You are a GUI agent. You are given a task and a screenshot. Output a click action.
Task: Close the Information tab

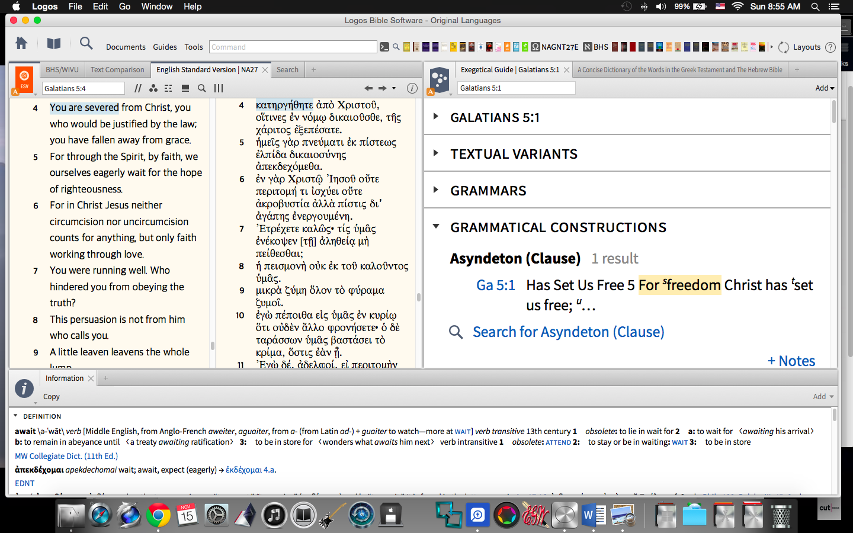tap(91, 378)
